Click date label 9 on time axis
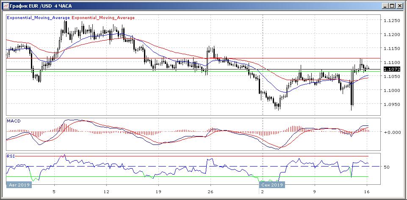This screenshot has height=200, width=407. click(314, 192)
